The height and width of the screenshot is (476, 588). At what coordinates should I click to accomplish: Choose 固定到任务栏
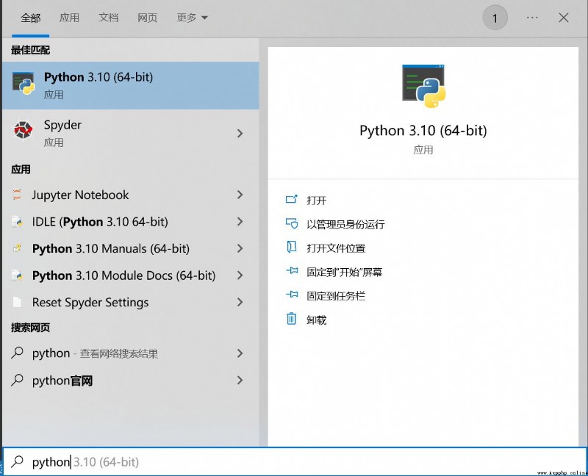click(x=336, y=296)
